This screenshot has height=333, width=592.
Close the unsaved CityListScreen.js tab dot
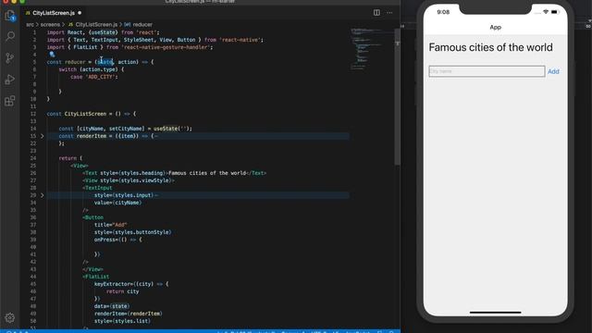click(80, 13)
